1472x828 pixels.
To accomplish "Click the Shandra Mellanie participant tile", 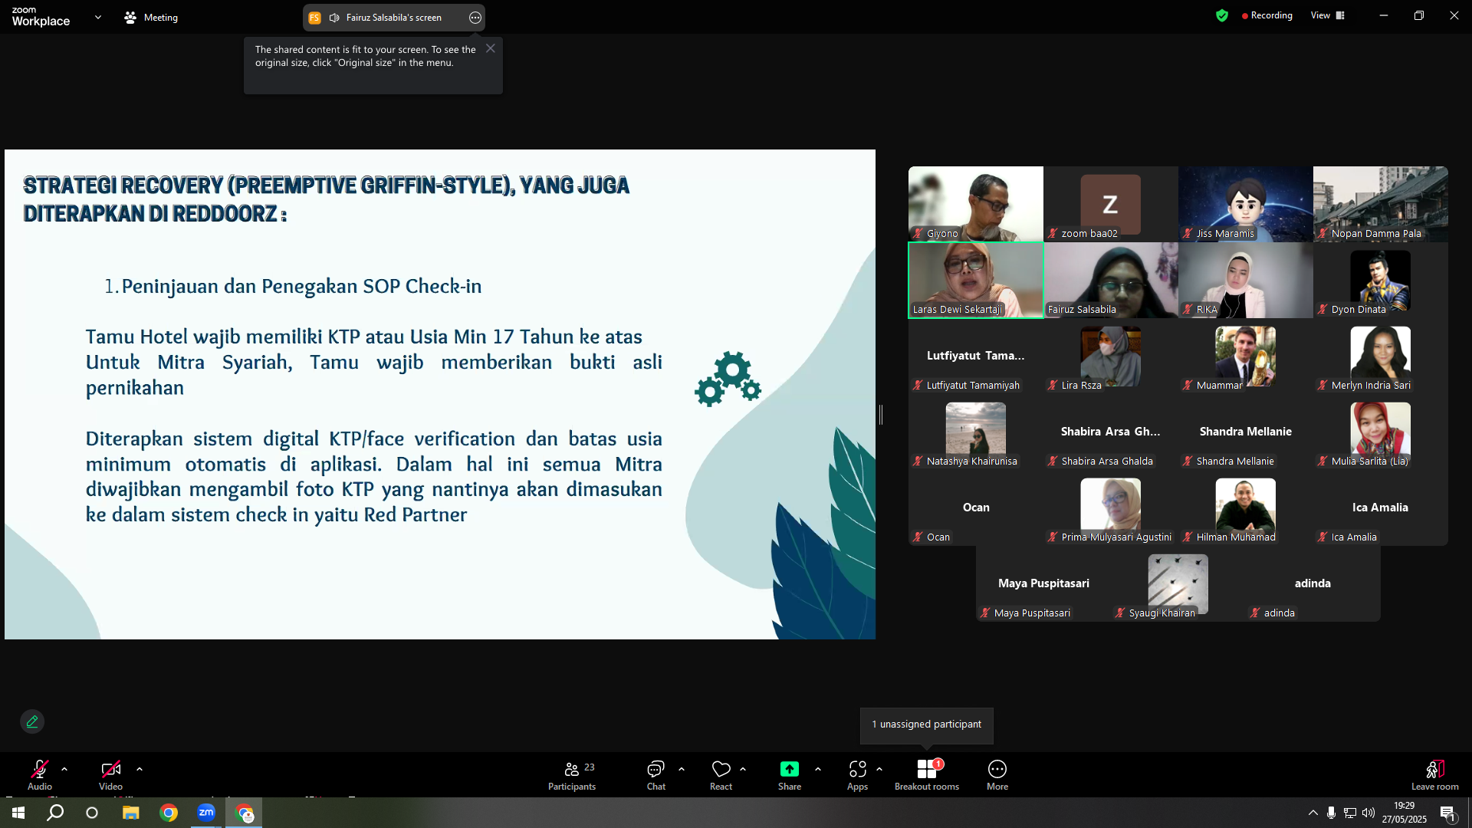I will (x=1246, y=432).
